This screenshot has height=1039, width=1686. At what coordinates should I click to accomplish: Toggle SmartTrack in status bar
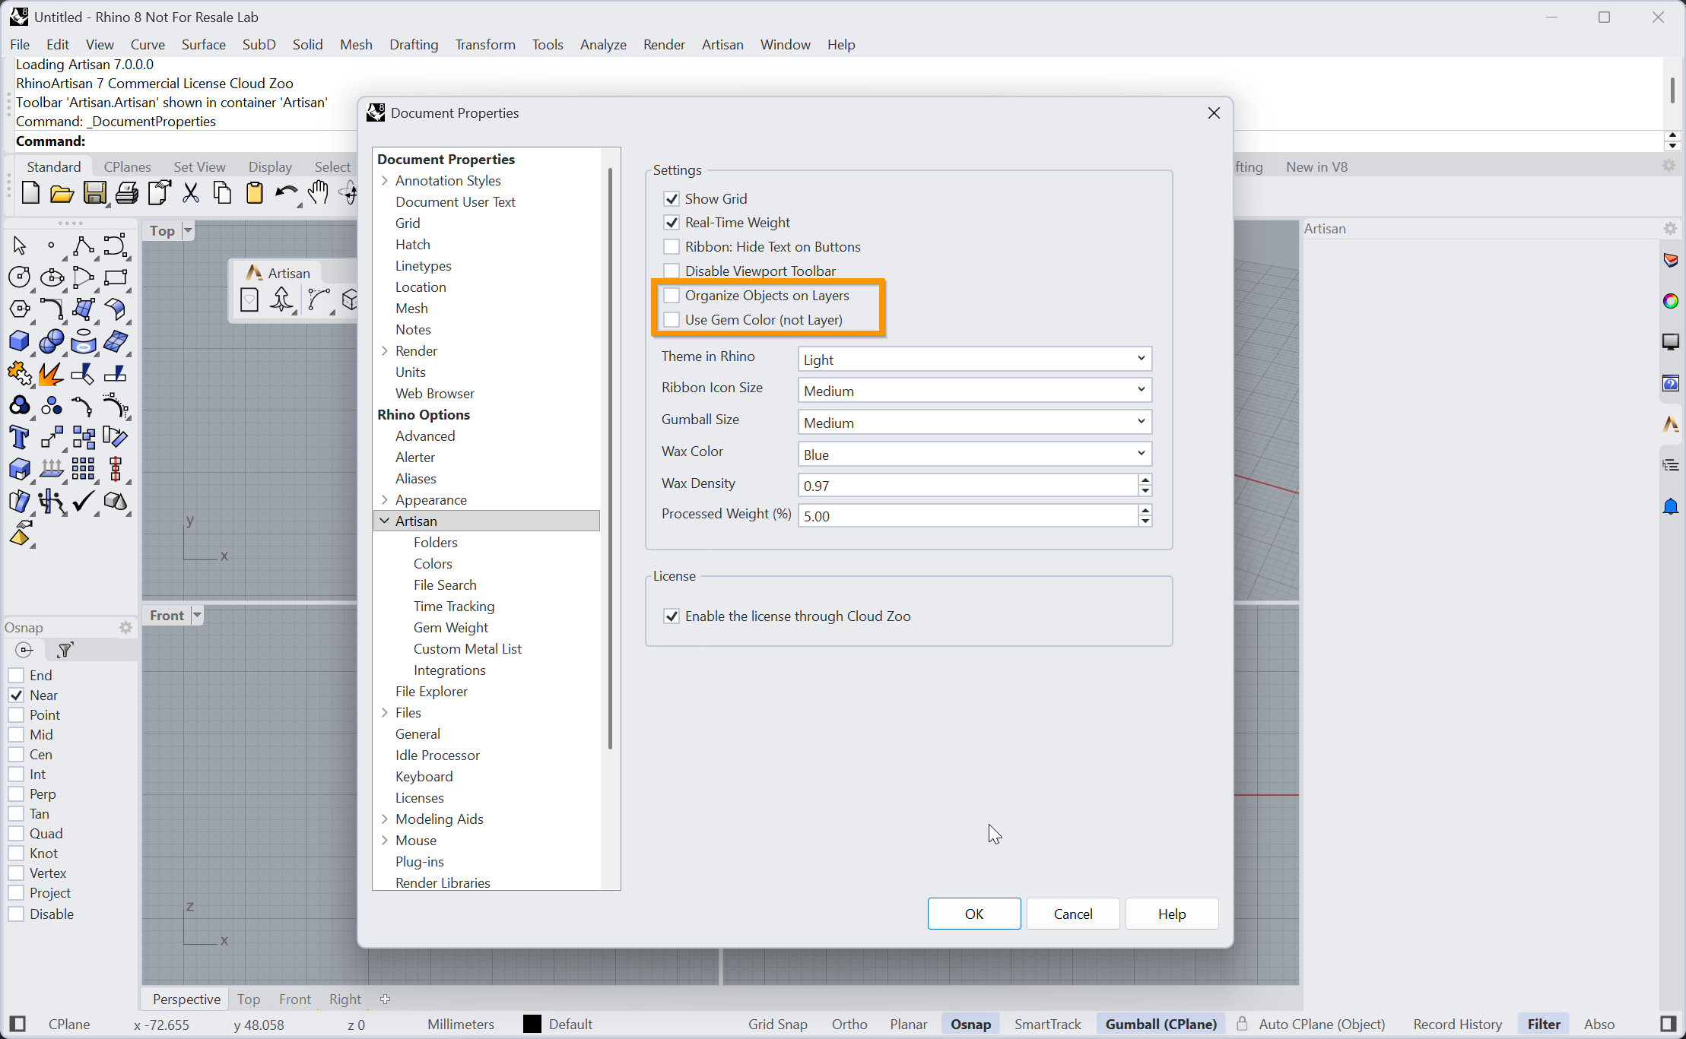click(1047, 1025)
